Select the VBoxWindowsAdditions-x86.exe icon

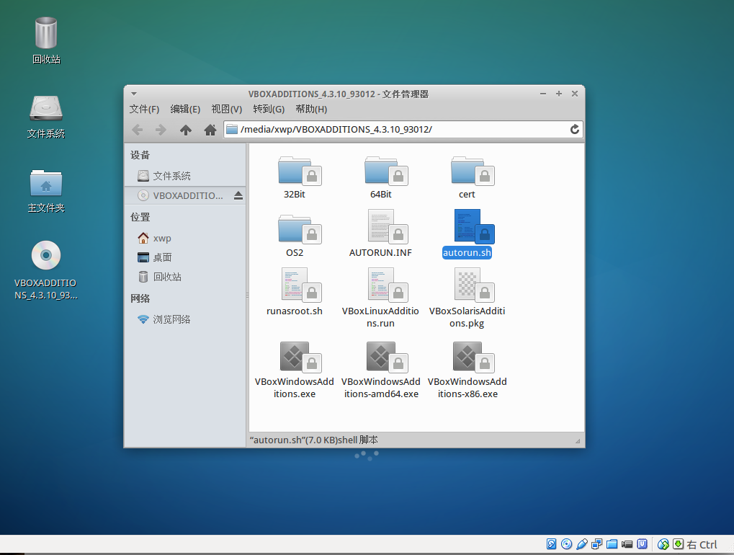coord(473,357)
